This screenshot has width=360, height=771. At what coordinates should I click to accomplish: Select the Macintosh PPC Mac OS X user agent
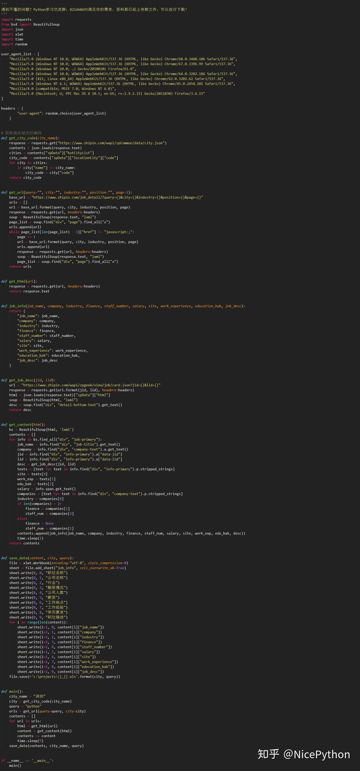pyautogui.click(x=107, y=94)
